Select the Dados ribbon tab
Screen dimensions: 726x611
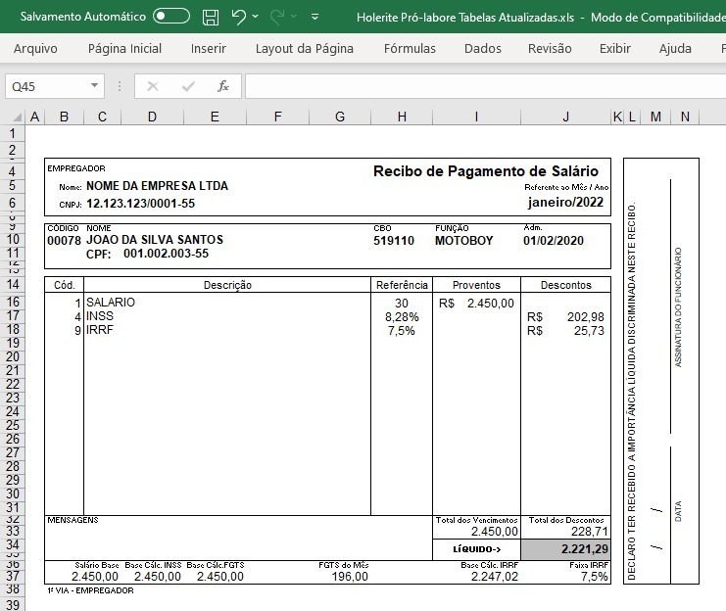point(483,49)
